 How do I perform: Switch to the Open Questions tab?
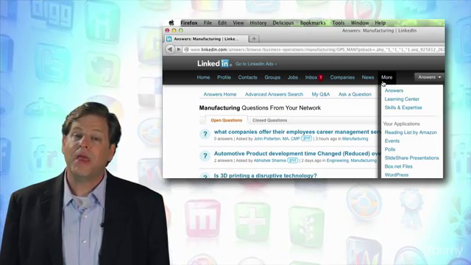click(x=226, y=120)
